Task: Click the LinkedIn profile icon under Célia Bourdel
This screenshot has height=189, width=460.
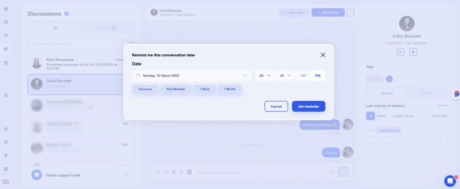Action: click(400, 52)
